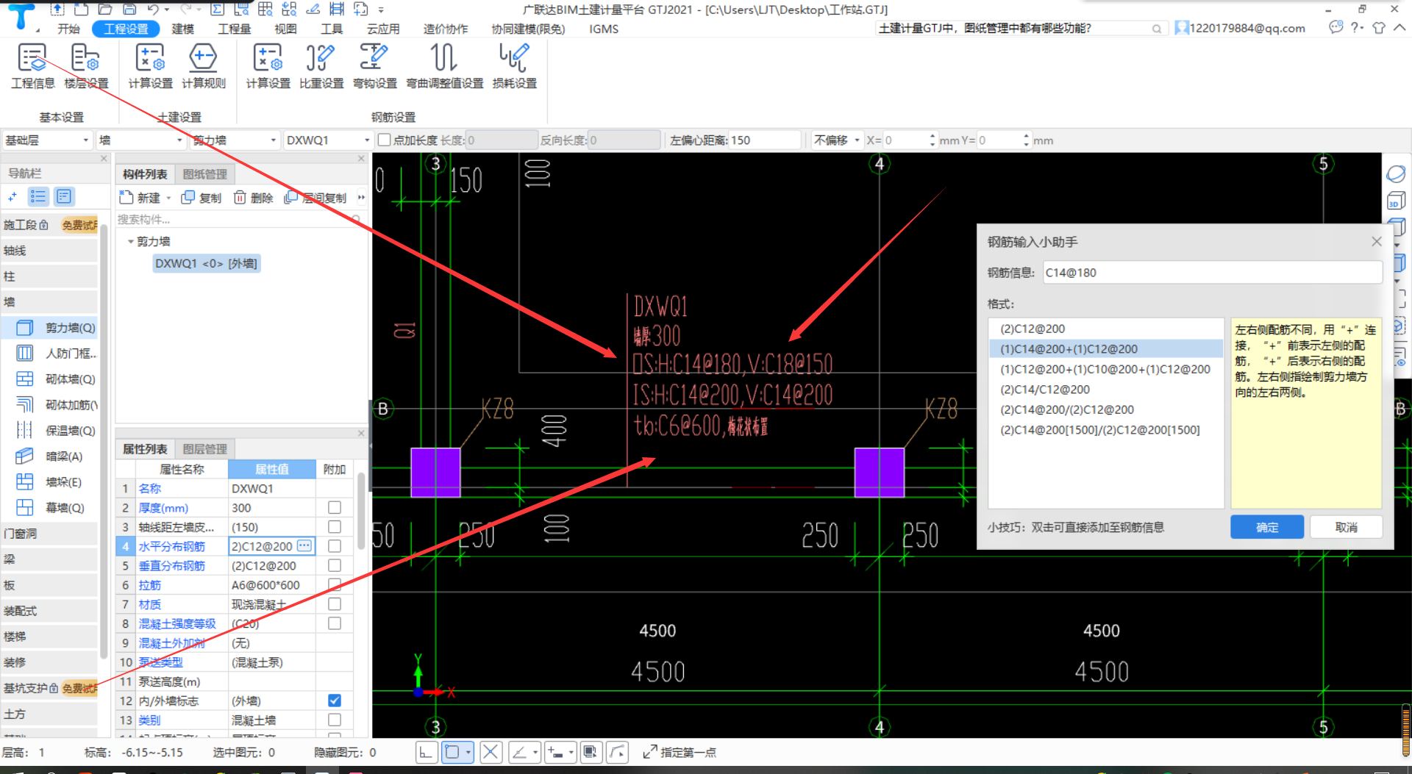Open 弯曲调整值设置 bend adjustment settings
The height and width of the screenshot is (774, 1412).
(x=445, y=66)
